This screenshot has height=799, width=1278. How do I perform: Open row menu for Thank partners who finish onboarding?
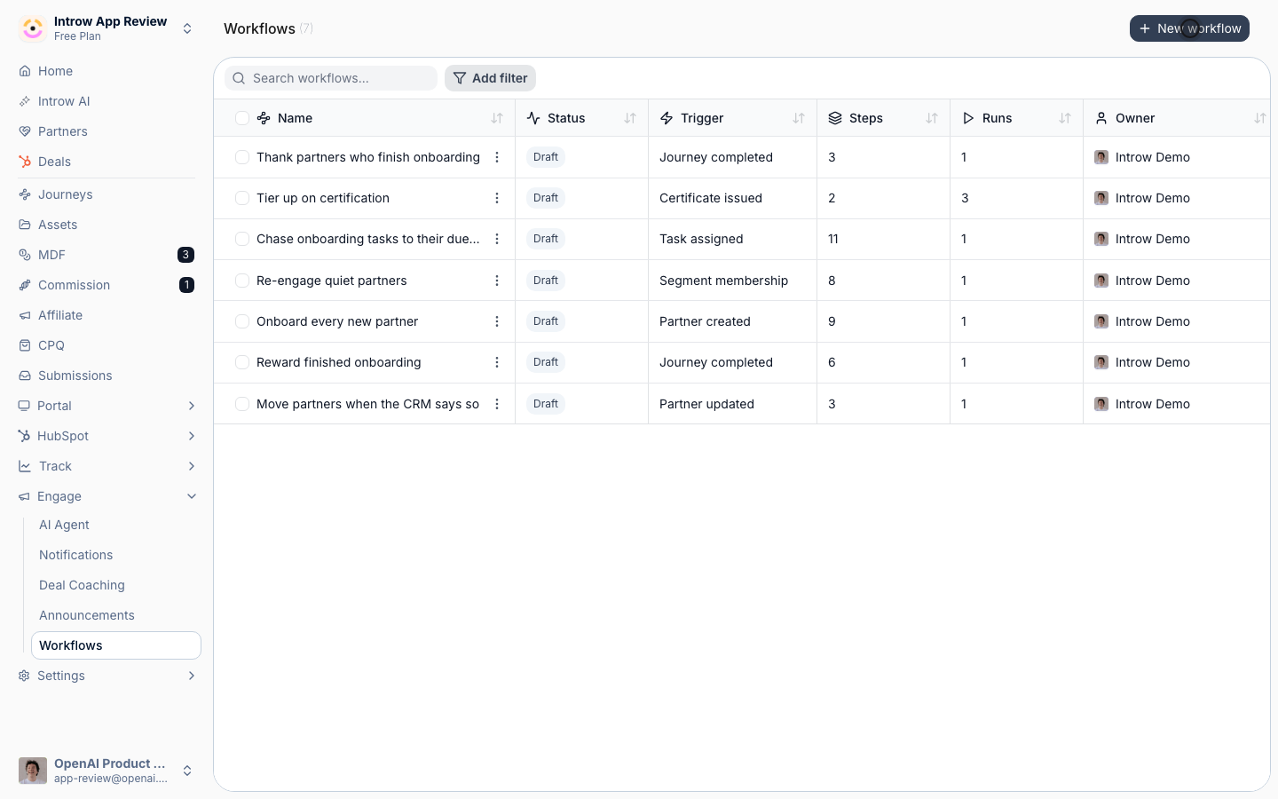tap(497, 157)
